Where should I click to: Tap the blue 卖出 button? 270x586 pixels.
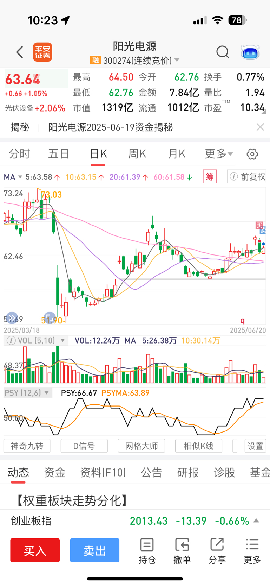click(95, 550)
